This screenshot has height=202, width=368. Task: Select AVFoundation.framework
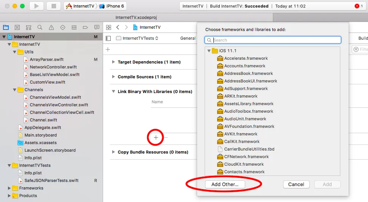[246, 127]
